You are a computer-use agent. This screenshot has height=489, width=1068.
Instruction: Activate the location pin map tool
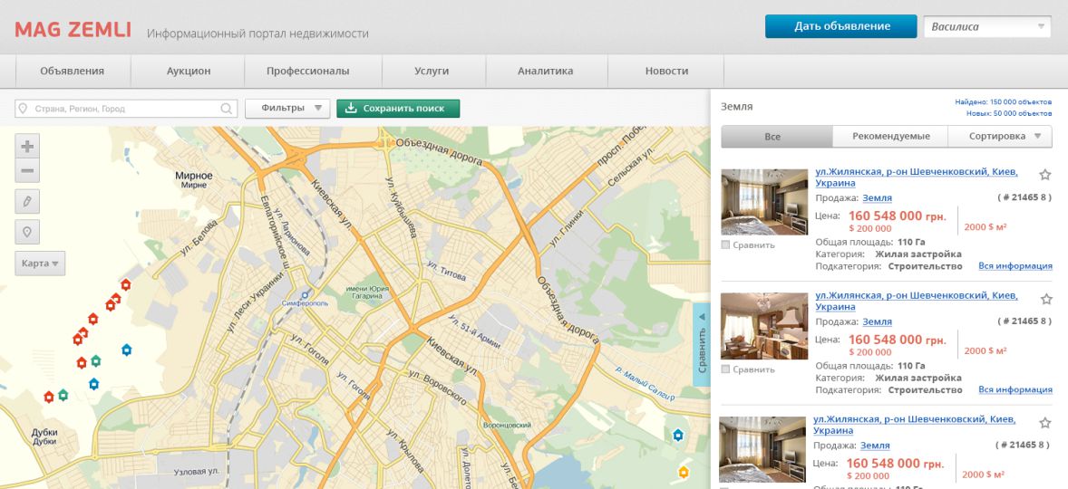[27, 232]
